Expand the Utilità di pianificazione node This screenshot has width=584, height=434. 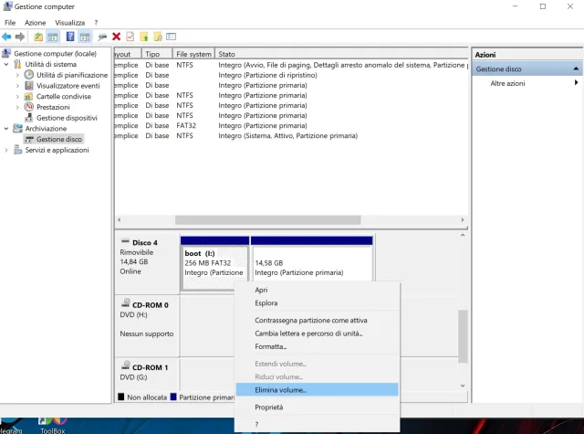(17, 75)
